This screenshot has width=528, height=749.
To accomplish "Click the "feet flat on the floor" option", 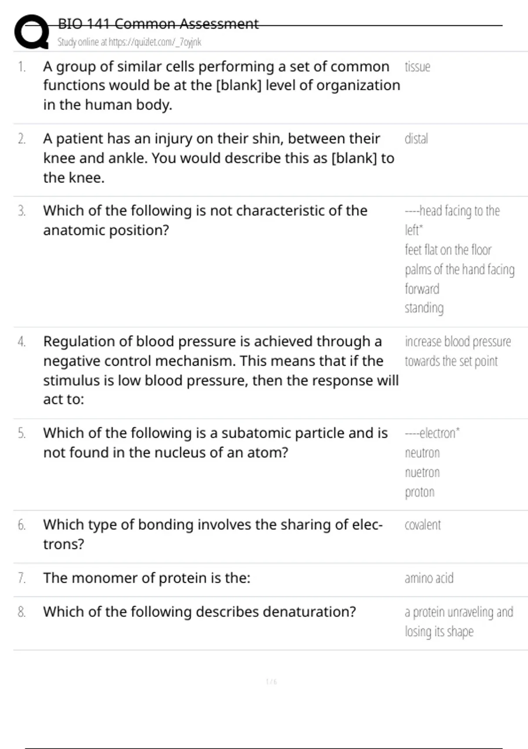I will (448, 250).
